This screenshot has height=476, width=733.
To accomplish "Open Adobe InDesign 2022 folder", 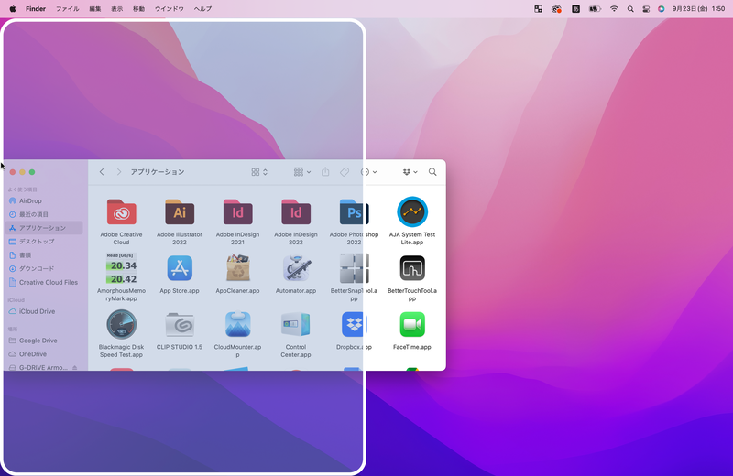I will 295,212.
